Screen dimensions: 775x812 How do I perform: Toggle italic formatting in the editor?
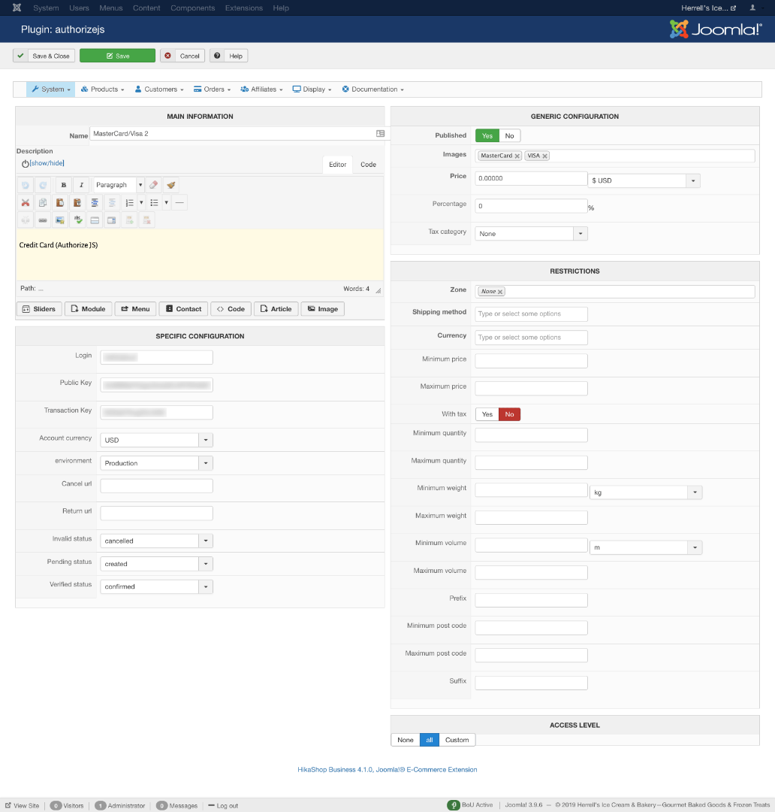coord(81,185)
